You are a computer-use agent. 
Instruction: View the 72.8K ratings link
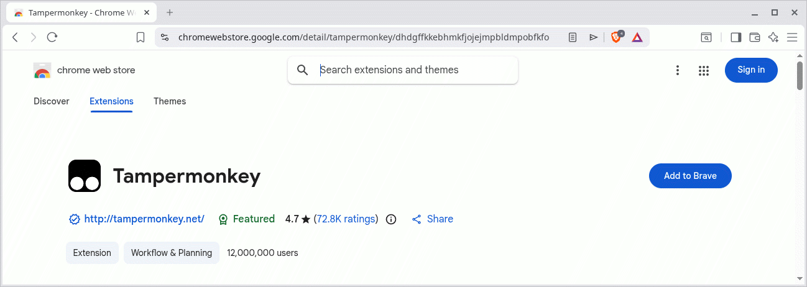(346, 219)
